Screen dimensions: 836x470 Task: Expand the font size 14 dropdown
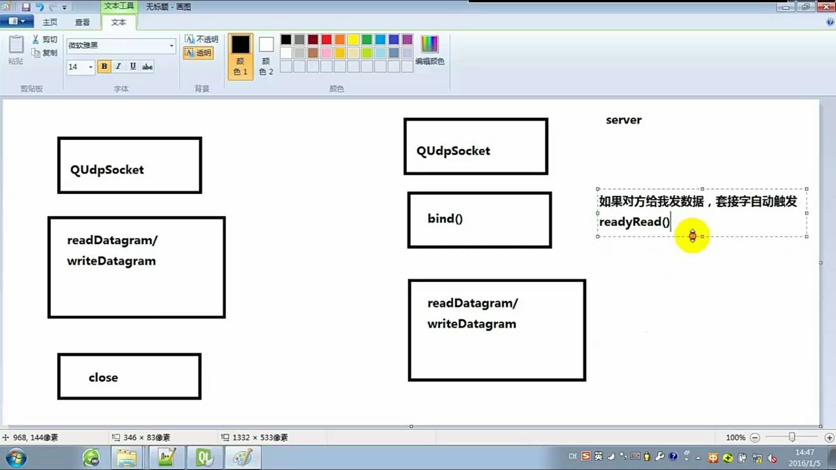point(91,67)
